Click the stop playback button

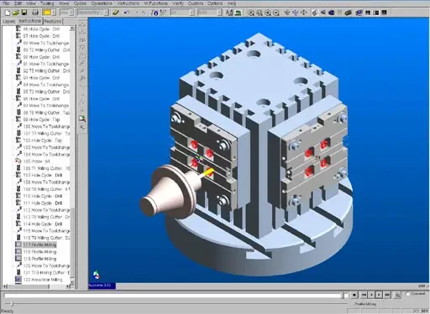tap(354, 295)
